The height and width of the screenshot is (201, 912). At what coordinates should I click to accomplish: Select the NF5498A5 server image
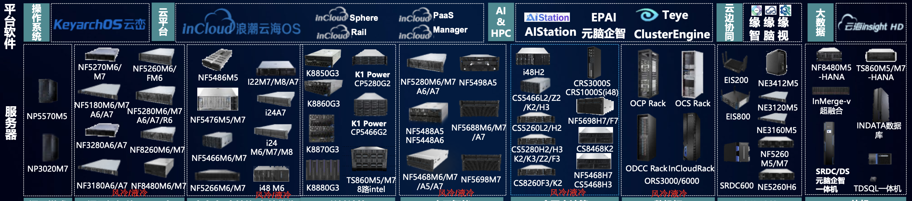[x=479, y=63]
